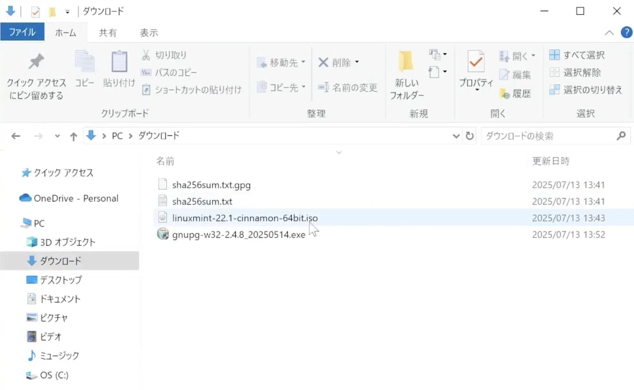
Task: Switch to the Share (共有) tab
Action: click(108, 32)
